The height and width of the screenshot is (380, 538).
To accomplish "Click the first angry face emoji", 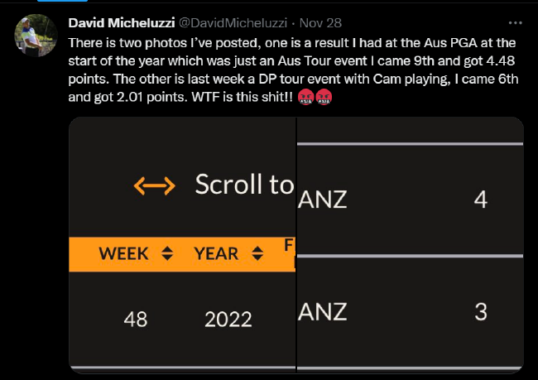I will click(306, 97).
